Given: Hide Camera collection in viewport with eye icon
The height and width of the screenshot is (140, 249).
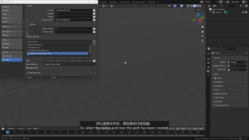Looking at the screenshot, I should click(243, 12).
